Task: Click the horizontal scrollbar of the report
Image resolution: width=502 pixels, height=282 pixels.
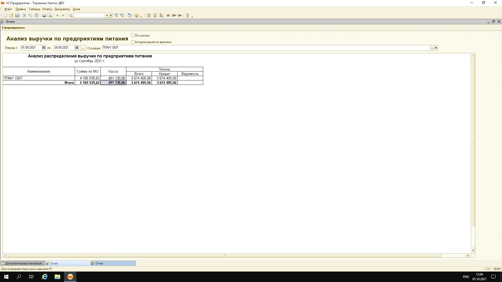Action: pos(225,255)
